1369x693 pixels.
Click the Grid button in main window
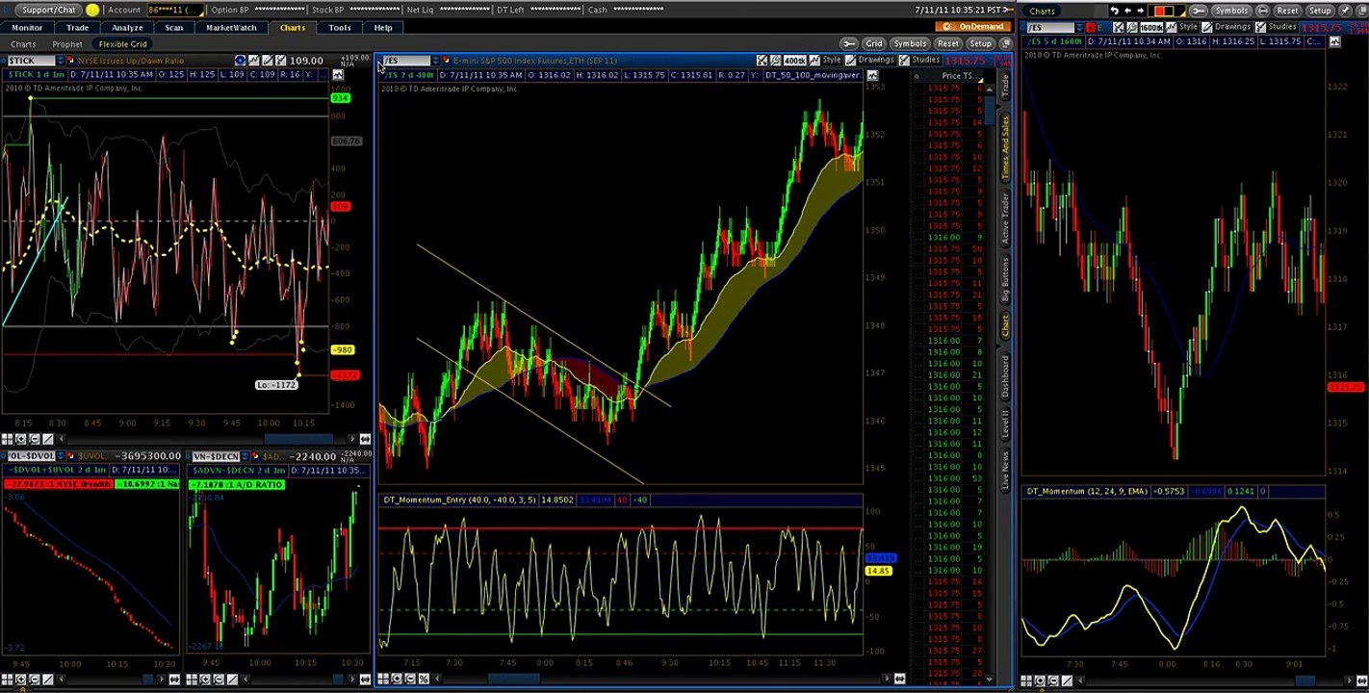874,43
